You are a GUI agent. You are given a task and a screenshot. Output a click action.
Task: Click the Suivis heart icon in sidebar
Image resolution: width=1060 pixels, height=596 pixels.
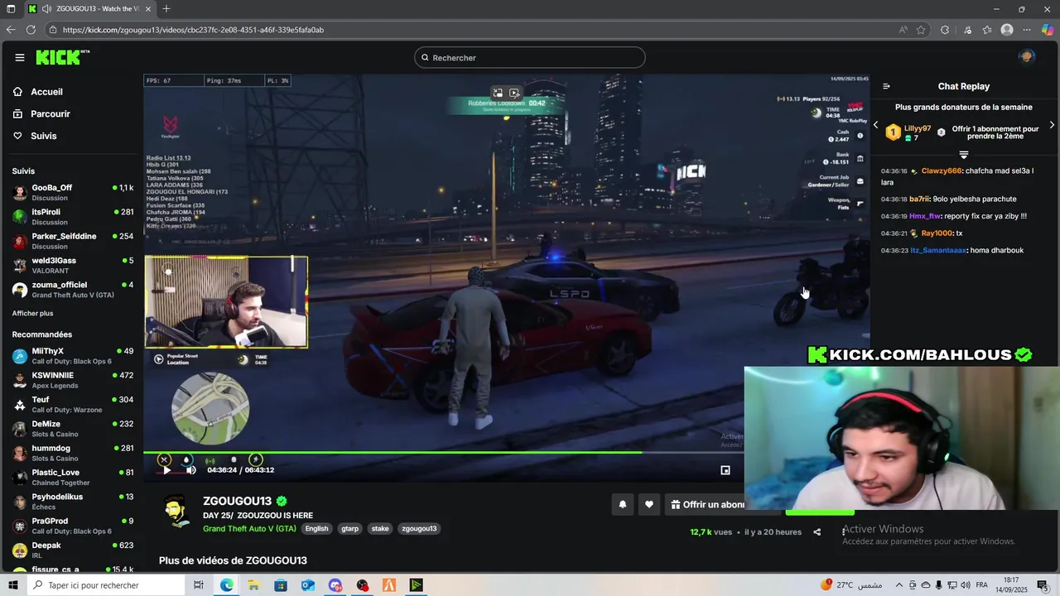tap(18, 136)
